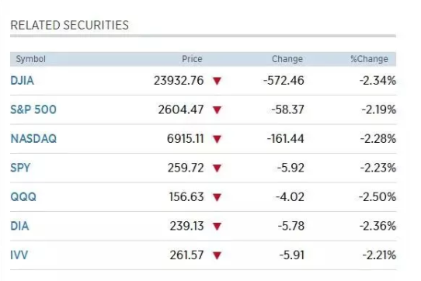421x281 pixels.
Task: Open the DIA ticker link
Action: point(19,226)
